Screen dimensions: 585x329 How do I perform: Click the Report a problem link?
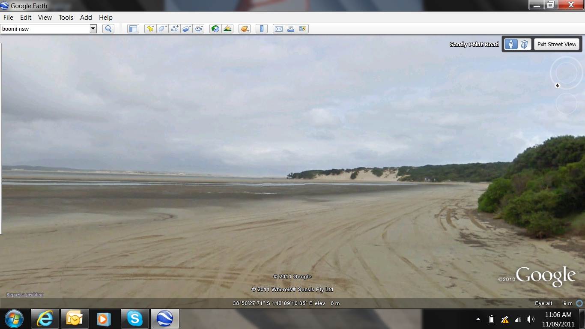[x=25, y=295]
